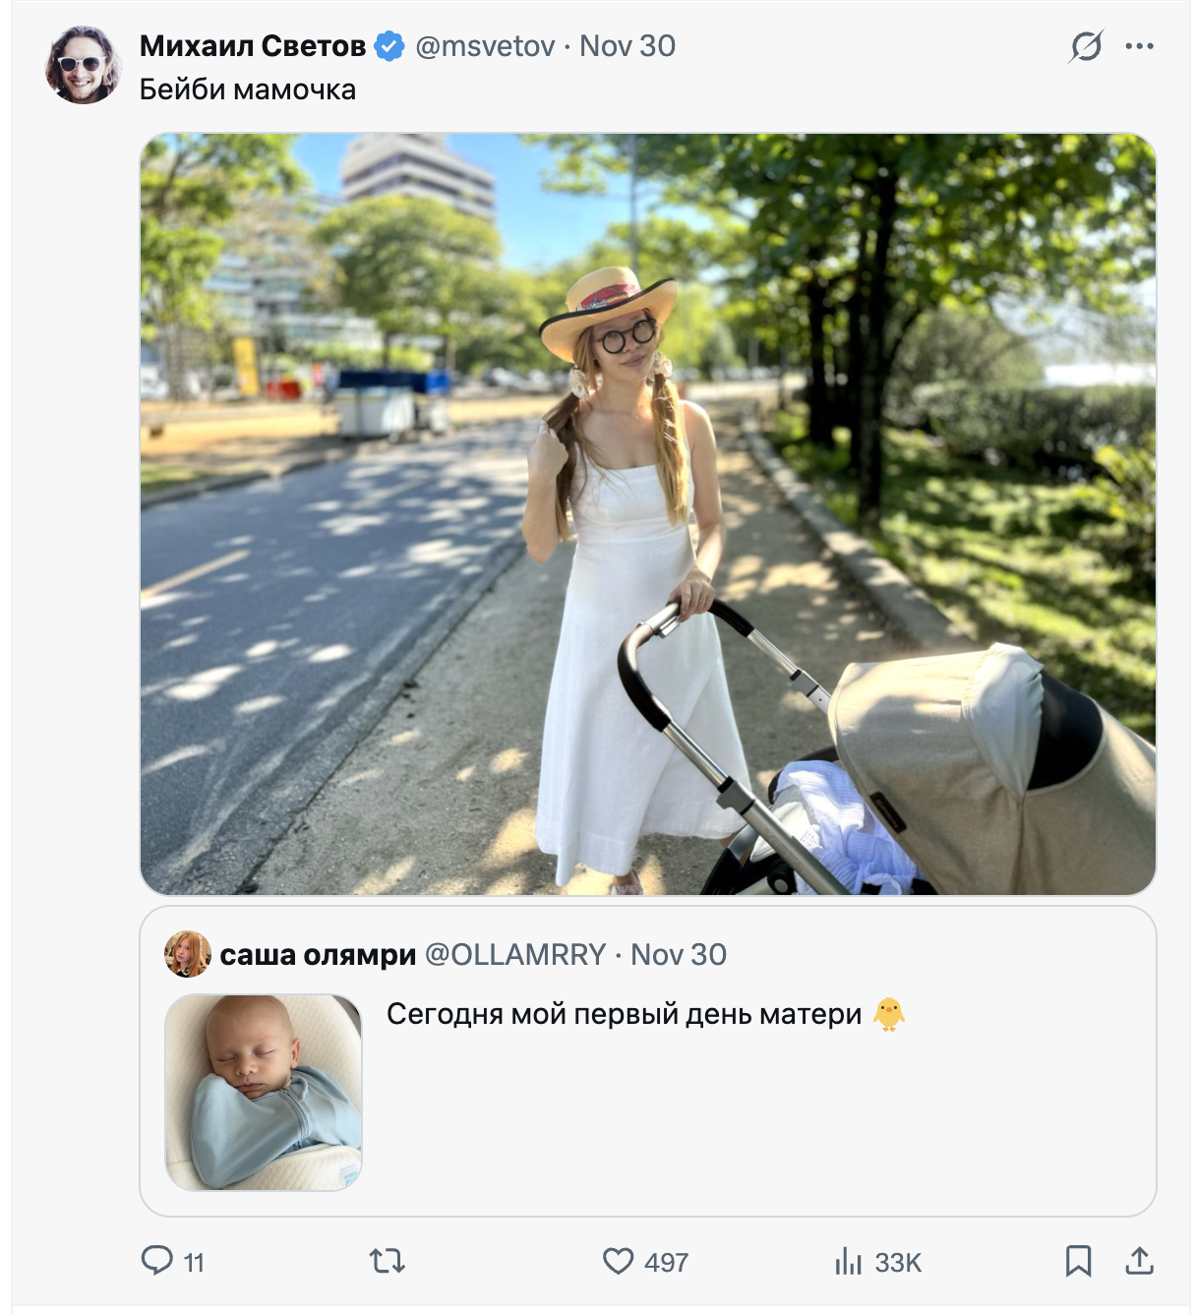Open Михаил Светов profile avatar
Screen dimensions: 1194x1314
(83, 65)
